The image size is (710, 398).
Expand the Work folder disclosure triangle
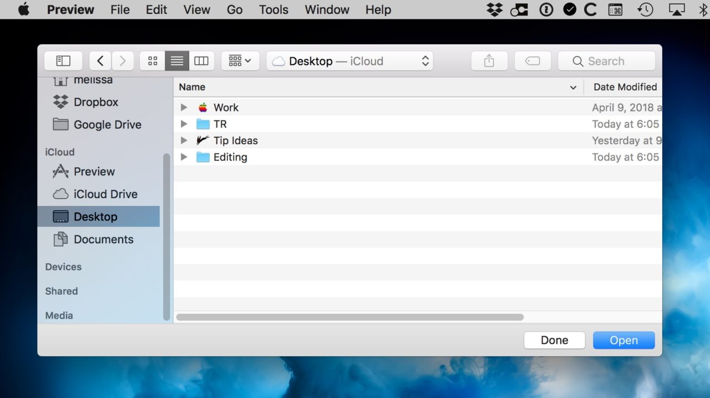184,107
